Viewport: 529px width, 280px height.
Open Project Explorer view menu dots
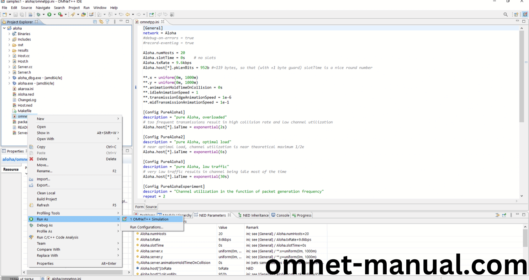click(115, 22)
